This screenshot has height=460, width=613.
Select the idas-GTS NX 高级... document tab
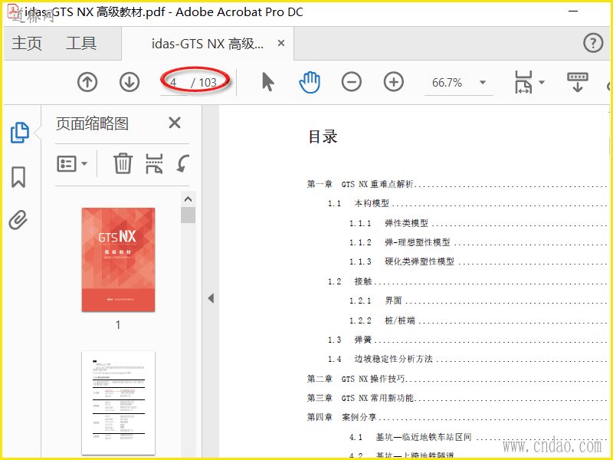pos(207,44)
